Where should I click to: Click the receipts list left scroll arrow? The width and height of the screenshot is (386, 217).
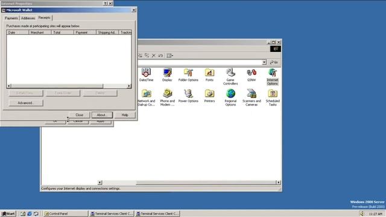(x=9, y=86)
